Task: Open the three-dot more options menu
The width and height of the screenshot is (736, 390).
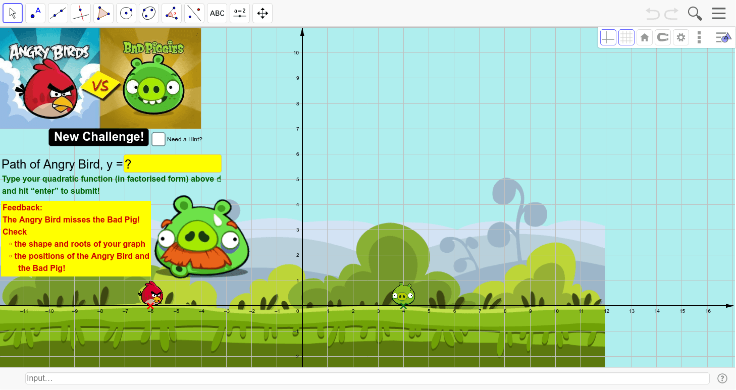Action: pyautogui.click(x=699, y=37)
